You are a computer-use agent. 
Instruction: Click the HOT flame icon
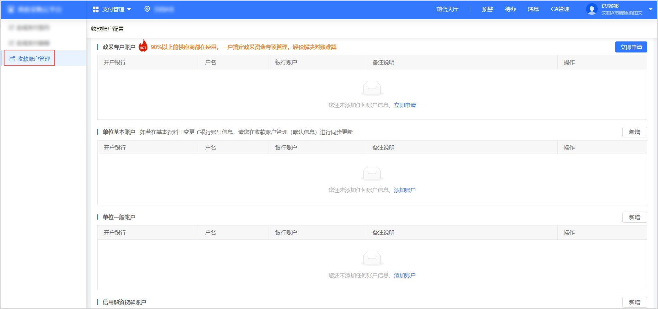(x=143, y=46)
